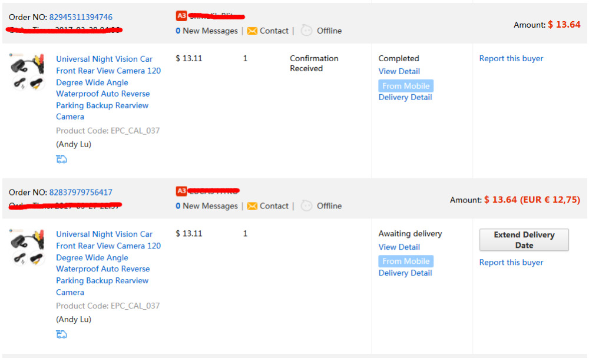This screenshot has width=589, height=358.
Task: Click the envelope Contact icon in second order
Action: (252, 206)
